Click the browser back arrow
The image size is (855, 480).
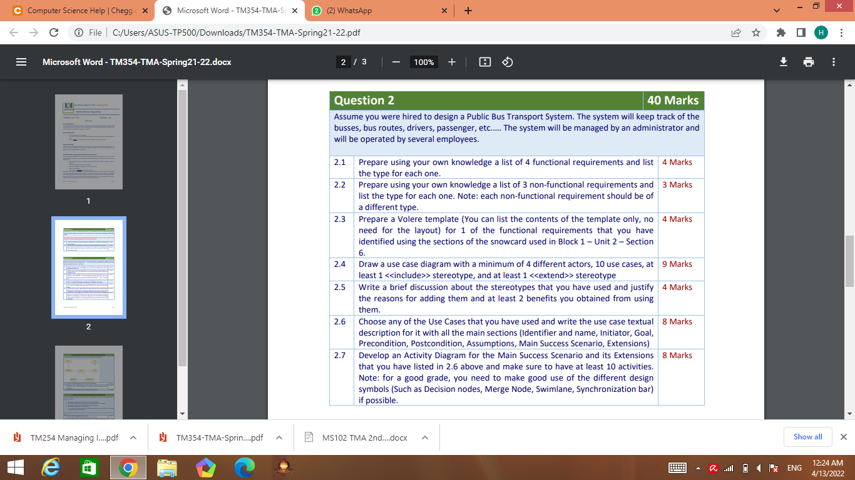pyautogui.click(x=14, y=32)
